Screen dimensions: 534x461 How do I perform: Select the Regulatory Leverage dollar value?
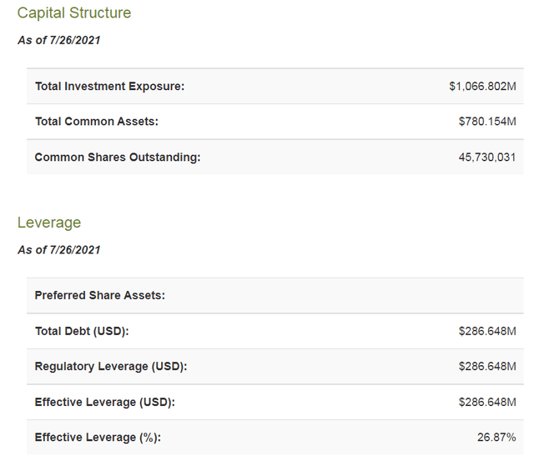(x=487, y=367)
